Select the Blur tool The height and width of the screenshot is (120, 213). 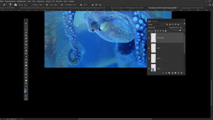26,62
